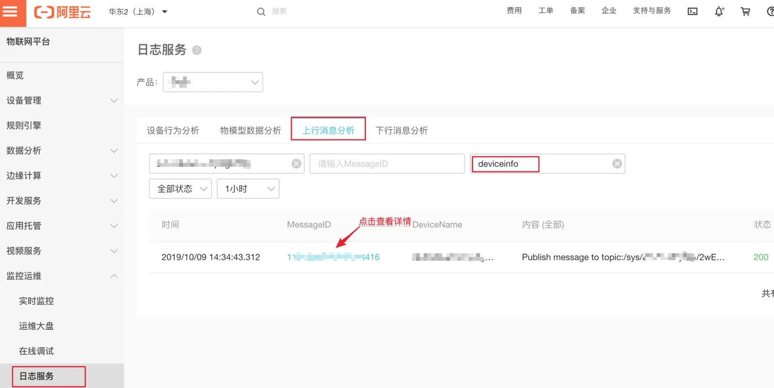Open the 全部状态 status dropdown

point(180,188)
